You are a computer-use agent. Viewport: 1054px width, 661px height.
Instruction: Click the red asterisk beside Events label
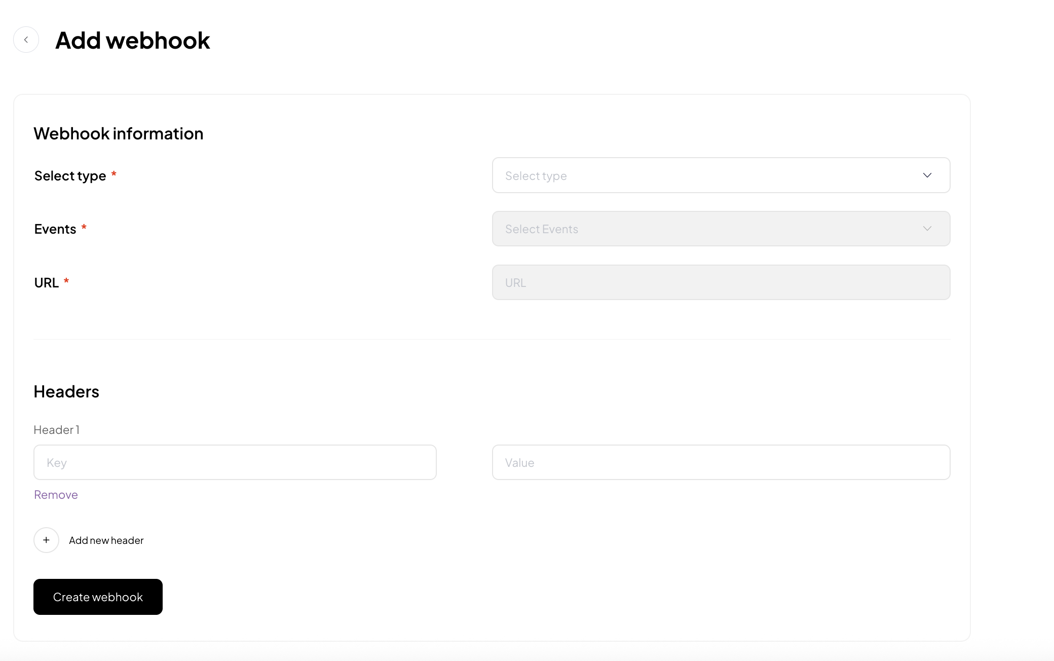pos(84,227)
